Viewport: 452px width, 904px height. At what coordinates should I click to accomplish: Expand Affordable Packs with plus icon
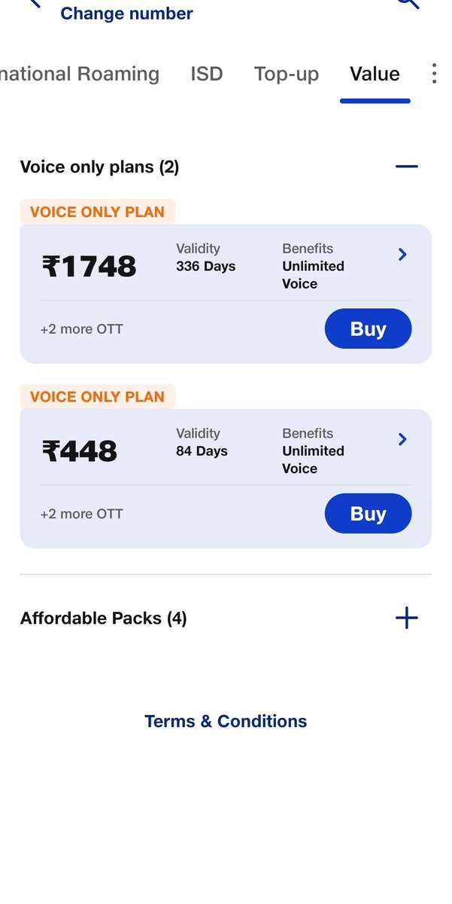[x=406, y=618]
